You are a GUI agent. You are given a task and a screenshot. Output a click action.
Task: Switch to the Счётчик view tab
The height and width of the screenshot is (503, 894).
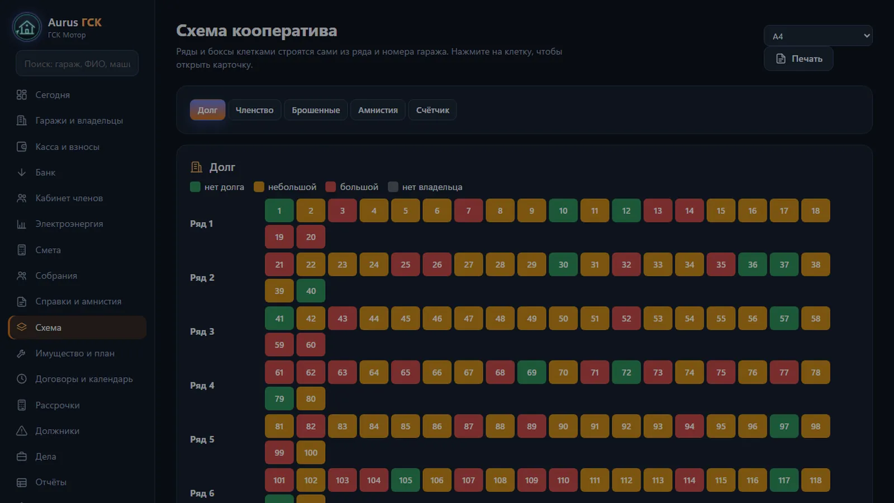coord(432,110)
